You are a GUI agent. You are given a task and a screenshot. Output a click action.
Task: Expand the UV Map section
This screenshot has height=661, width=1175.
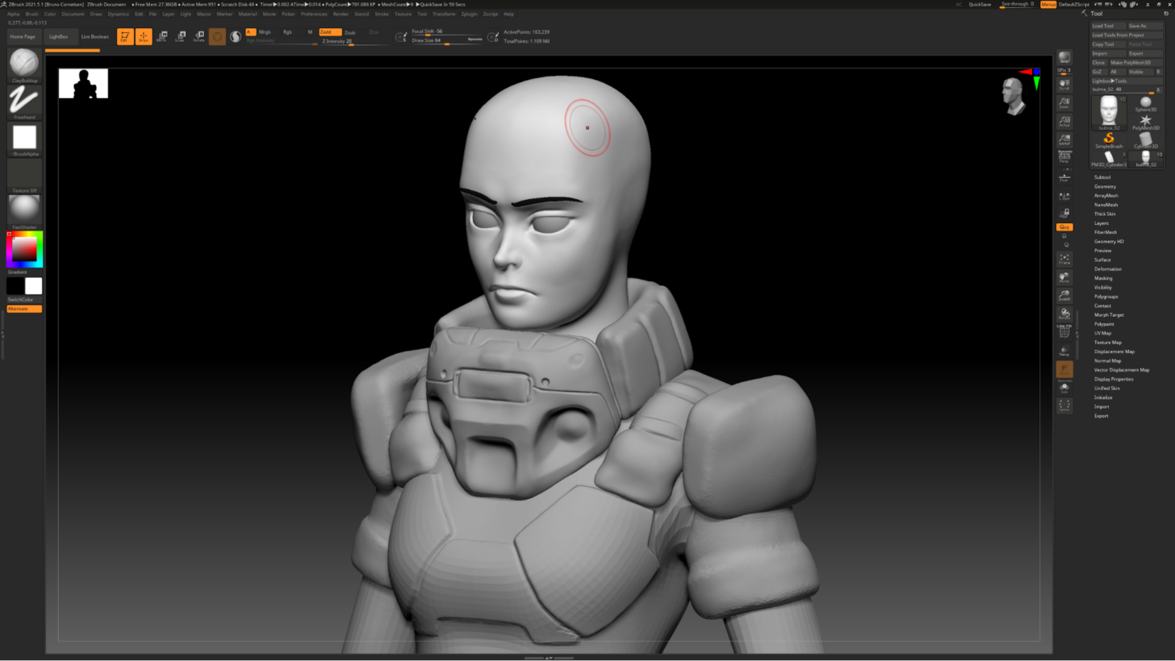click(x=1102, y=333)
